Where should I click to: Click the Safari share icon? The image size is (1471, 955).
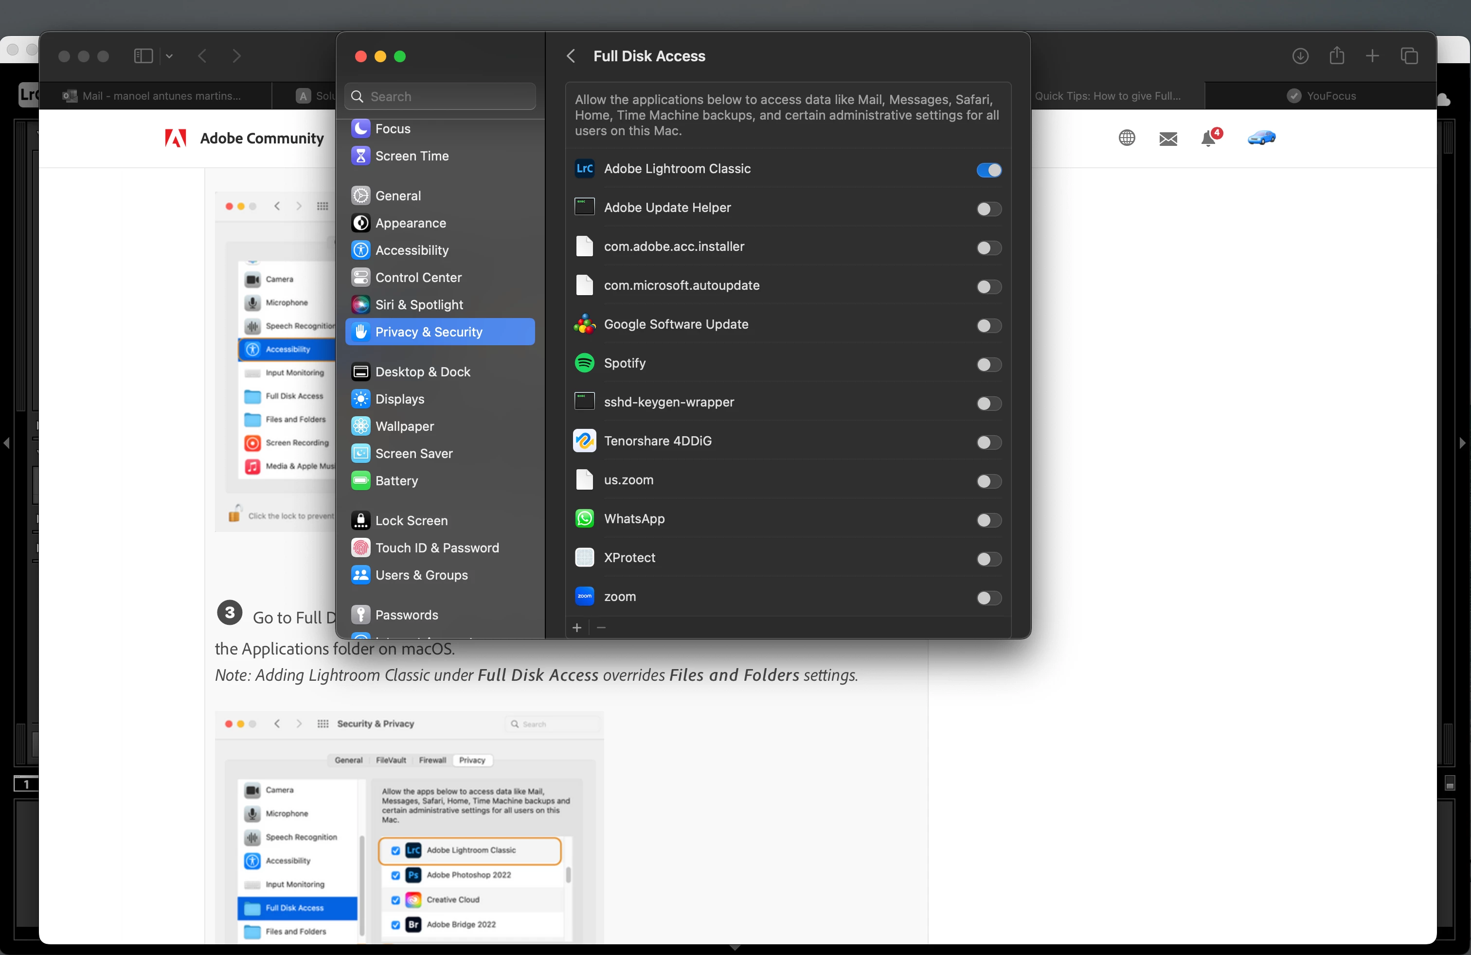tap(1336, 56)
